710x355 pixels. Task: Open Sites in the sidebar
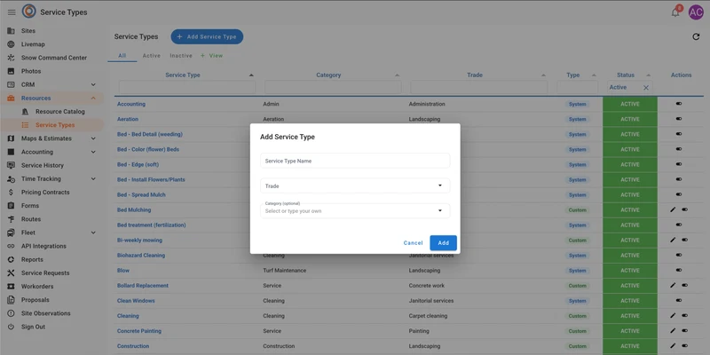(x=28, y=31)
